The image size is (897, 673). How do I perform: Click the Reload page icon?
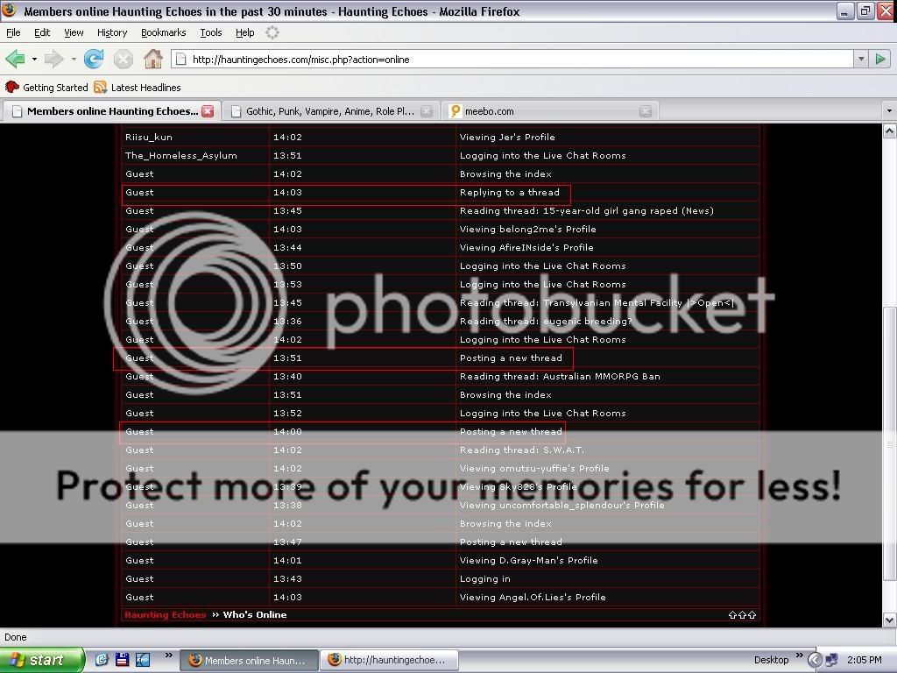point(94,60)
